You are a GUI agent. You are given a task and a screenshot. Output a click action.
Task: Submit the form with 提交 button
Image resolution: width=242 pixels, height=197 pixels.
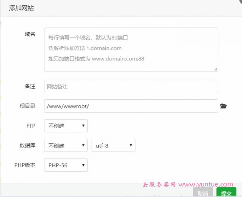click(226, 193)
